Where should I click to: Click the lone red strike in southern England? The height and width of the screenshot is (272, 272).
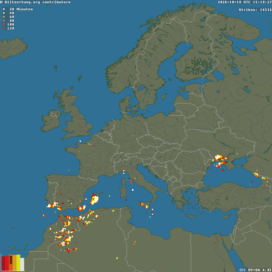pyautogui.click(x=84, y=130)
